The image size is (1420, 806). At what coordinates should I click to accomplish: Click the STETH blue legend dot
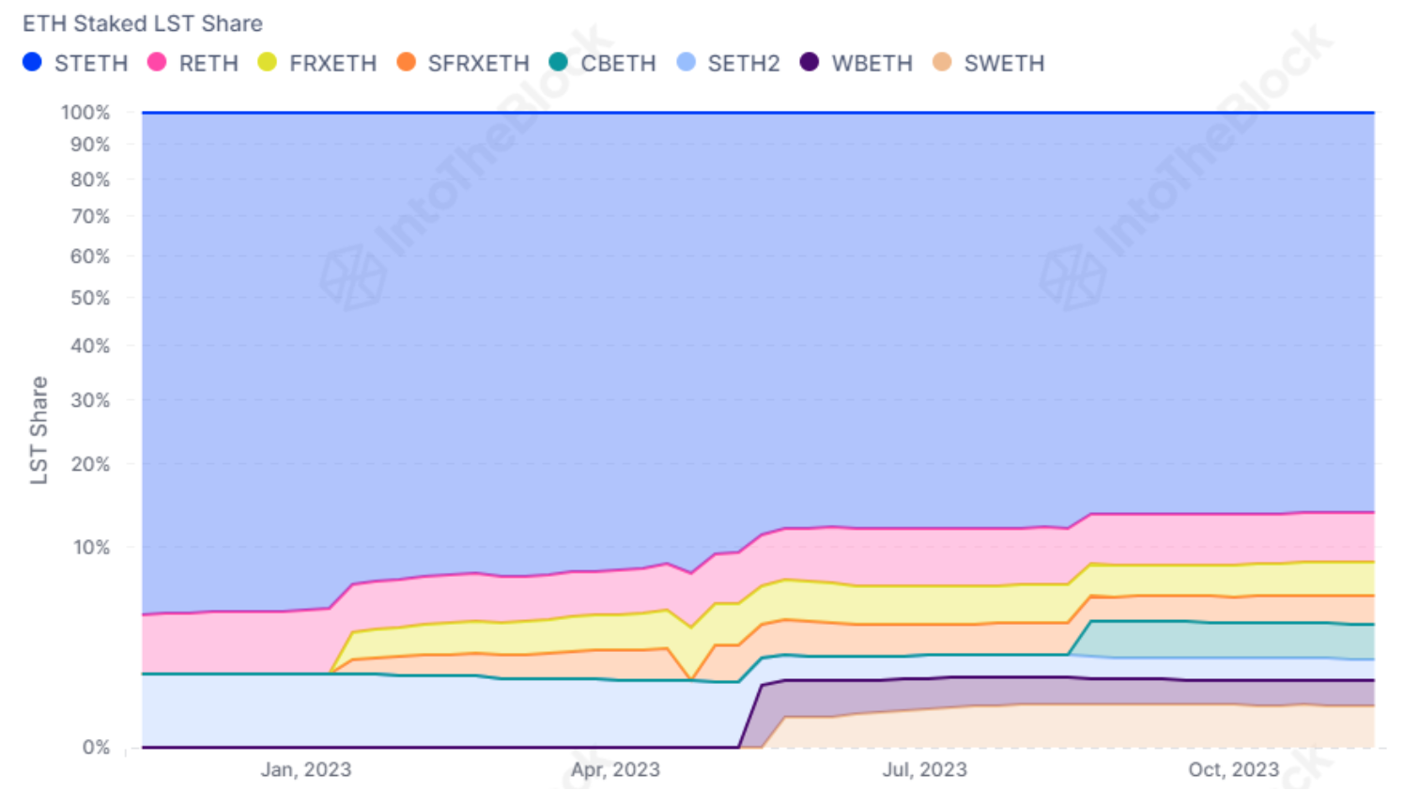(x=33, y=62)
